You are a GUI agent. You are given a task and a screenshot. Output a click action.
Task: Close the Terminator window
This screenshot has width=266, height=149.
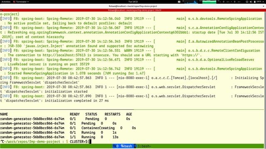point(264,6)
